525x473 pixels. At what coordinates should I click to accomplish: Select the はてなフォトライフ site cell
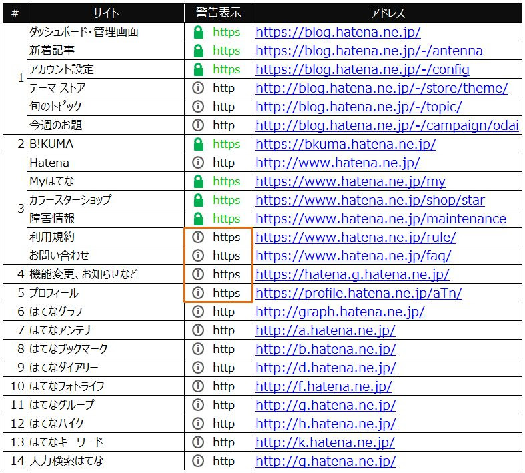point(106,386)
